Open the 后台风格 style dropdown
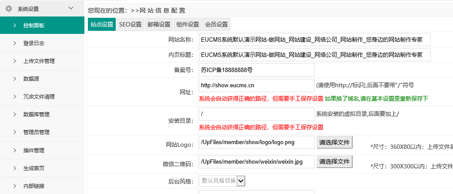Screen dimensions: 453x194 (241, 181)
